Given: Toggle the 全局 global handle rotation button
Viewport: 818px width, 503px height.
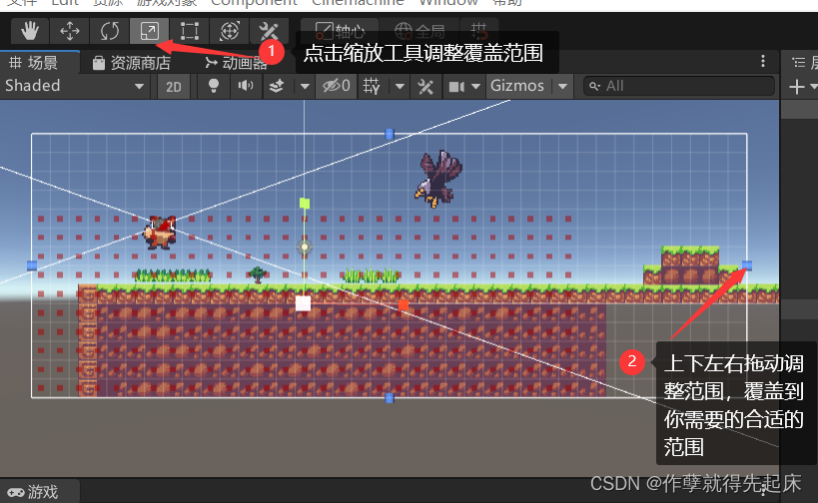Looking at the screenshot, I should coord(419,31).
